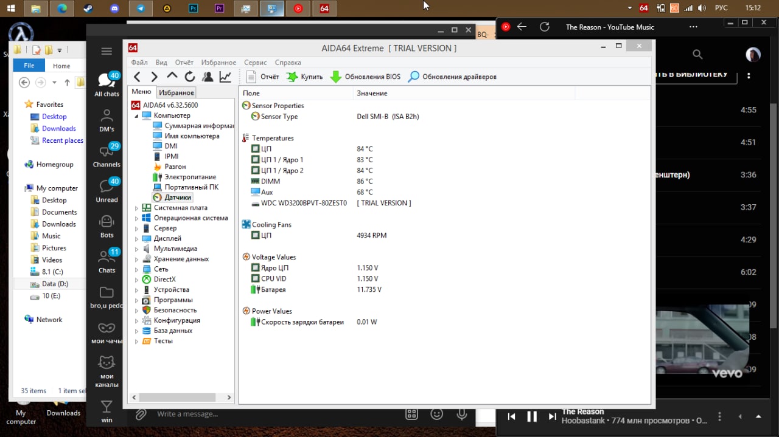Click Telegram attach file paperclip

click(141, 414)
